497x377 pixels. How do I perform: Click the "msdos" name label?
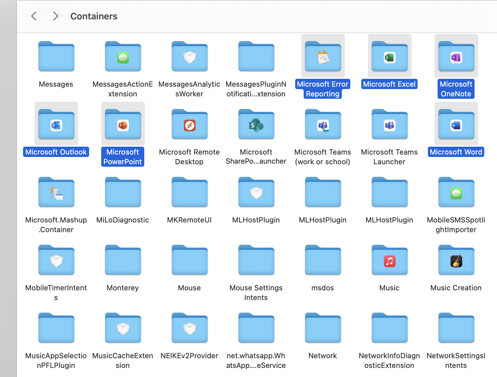click(323, 288)
